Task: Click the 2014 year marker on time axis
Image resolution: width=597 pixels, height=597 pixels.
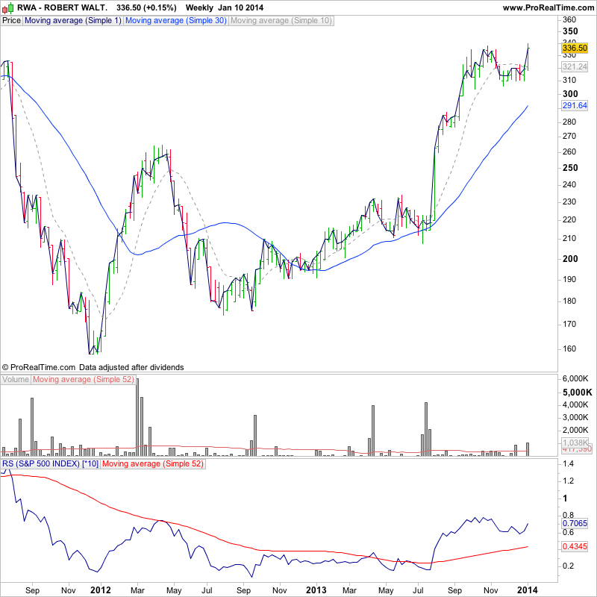Action: pos(528,590)
